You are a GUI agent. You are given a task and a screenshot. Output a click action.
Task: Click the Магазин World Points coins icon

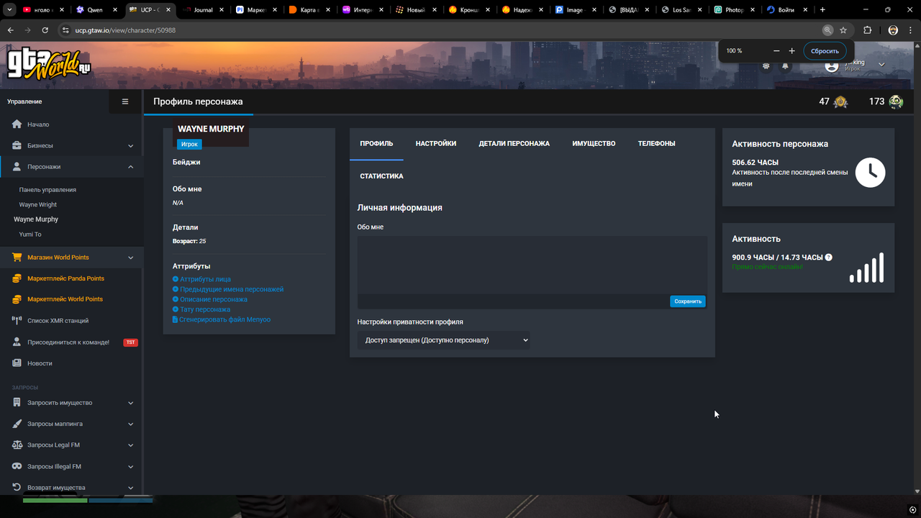(17, 257)
